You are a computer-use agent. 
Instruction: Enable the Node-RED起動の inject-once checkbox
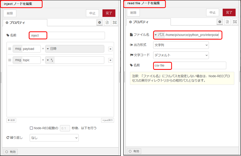pyautogui.click(x=31, y=128)
